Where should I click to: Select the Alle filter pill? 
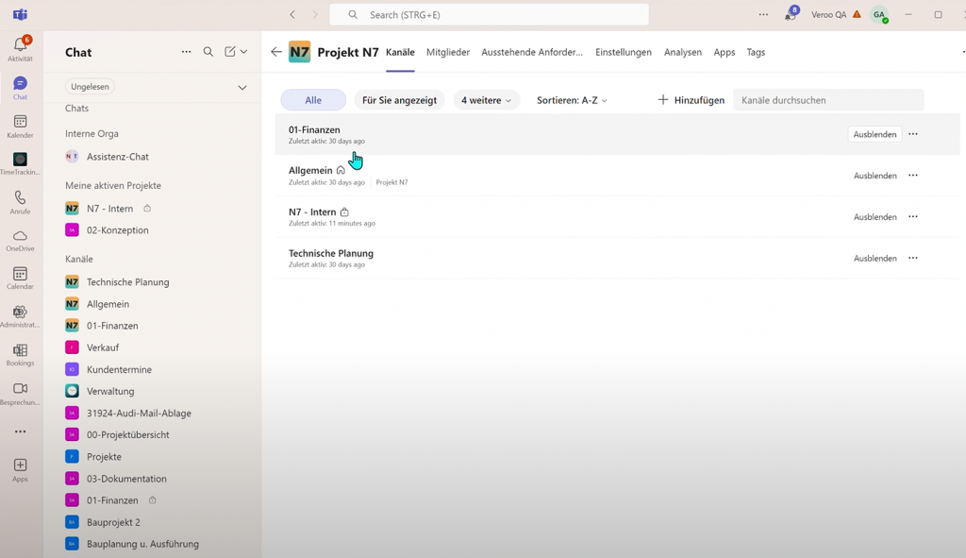(313, 100)
